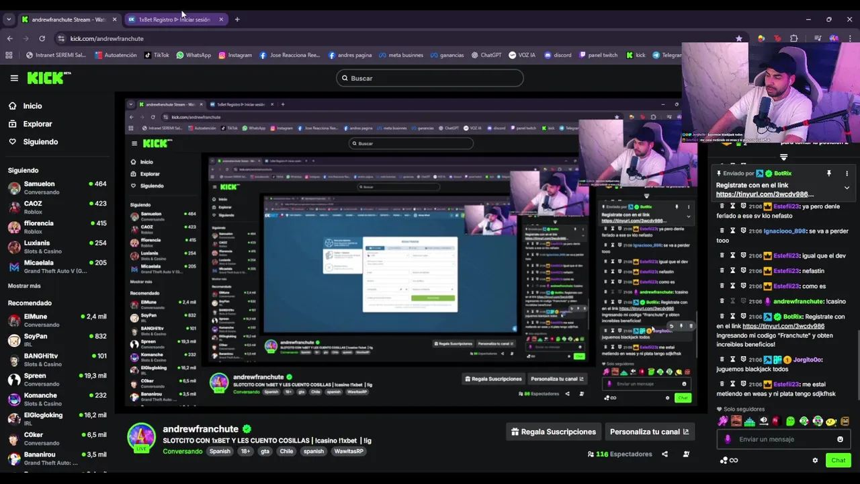Reload the page in browser
The height and width of the screenshot is (484, 860).
pyautogui.click(x=42, y=38)
